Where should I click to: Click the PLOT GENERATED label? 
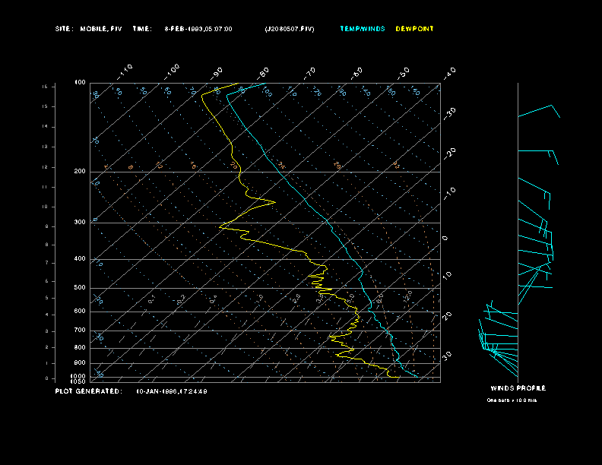[x=88, y=391]
